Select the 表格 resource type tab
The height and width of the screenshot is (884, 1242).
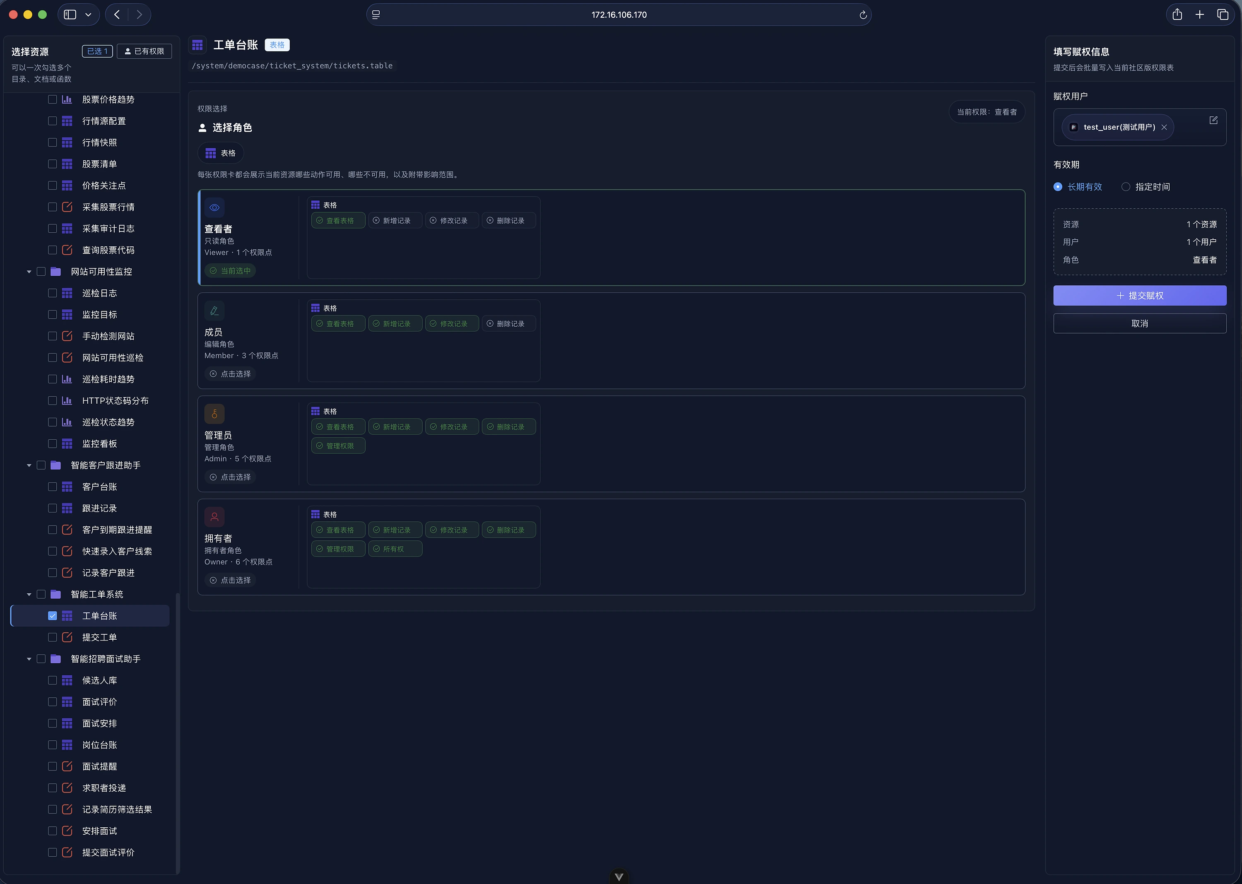pos(220,153)
